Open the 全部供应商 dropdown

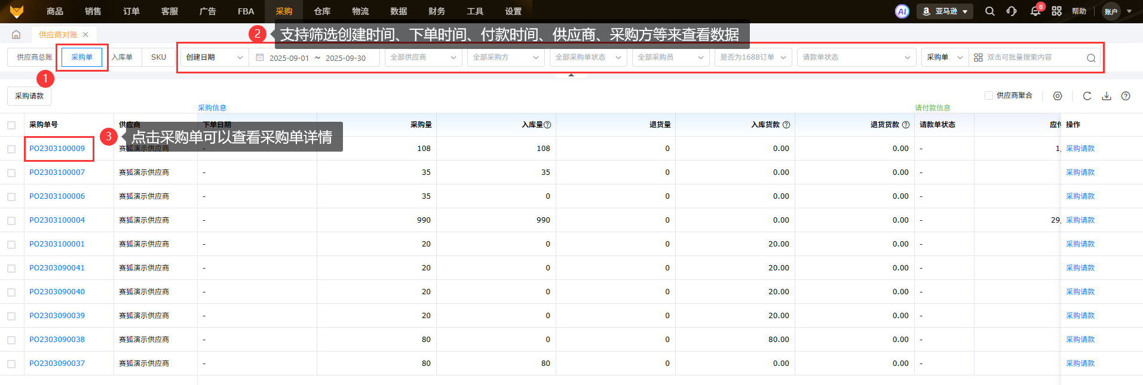click(423, 57)
